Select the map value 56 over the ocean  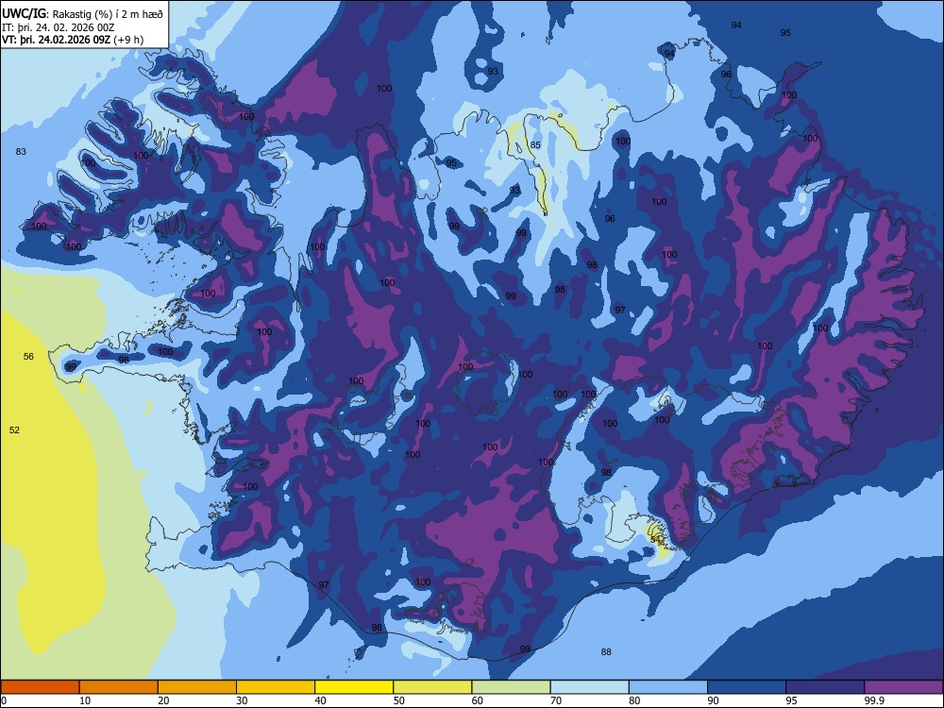28,357
